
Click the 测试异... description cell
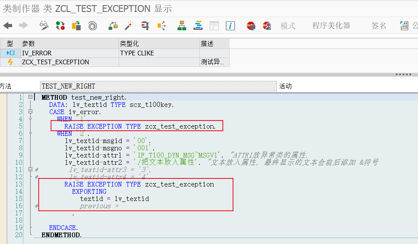214,62
